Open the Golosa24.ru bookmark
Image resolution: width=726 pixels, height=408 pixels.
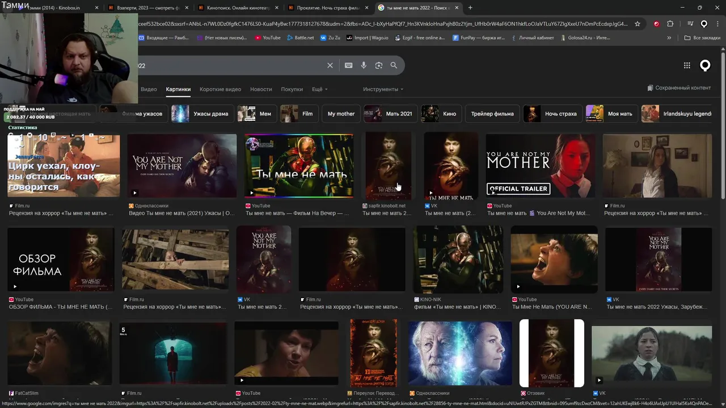pyautogui.click(x=585, y=38)
